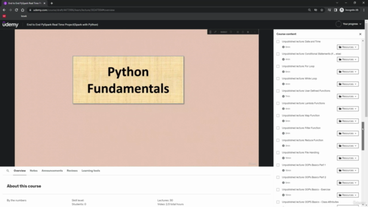368x207 pixels.
Task: Click the Udemy logo
Action: (x=10, y=24)
